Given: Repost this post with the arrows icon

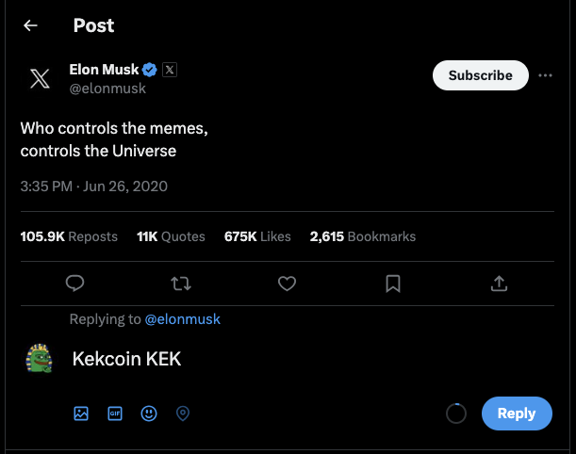Looking at the screenshot, I should coord(181,283).
